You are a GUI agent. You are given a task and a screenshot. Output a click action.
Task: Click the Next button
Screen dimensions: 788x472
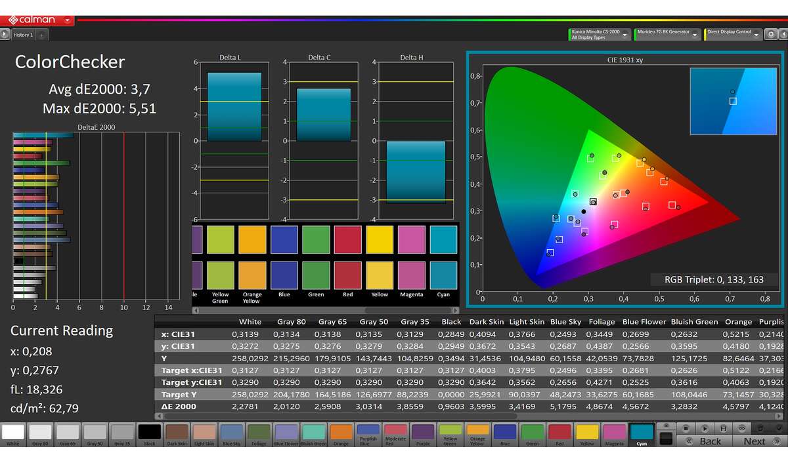754,441
